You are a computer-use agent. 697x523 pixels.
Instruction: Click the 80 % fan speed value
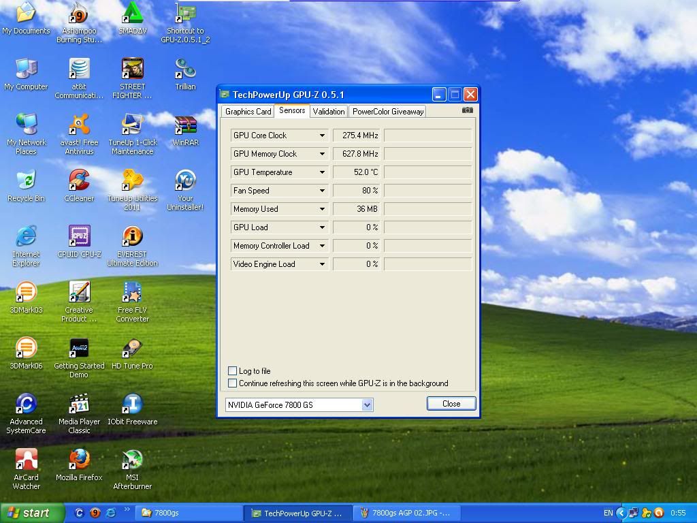[357, 191]
